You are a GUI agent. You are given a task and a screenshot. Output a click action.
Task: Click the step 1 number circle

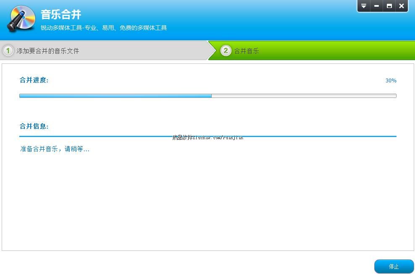(x=8, y=51)
